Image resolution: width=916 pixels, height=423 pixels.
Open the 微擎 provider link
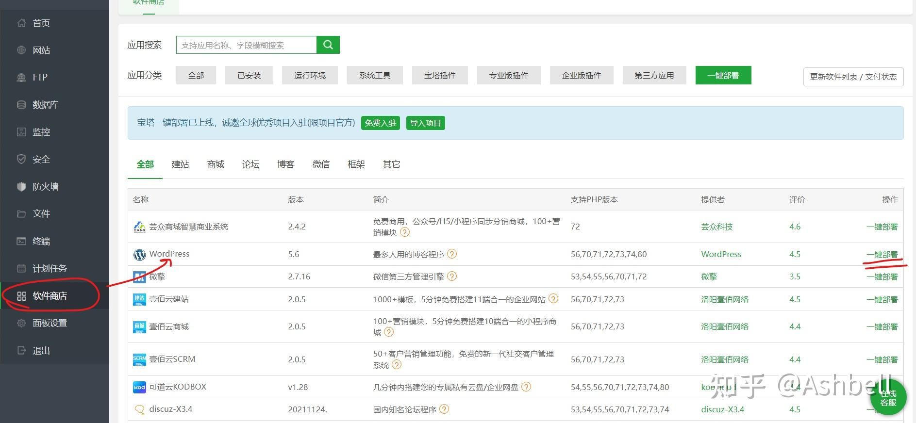click(x=709, y=277)
